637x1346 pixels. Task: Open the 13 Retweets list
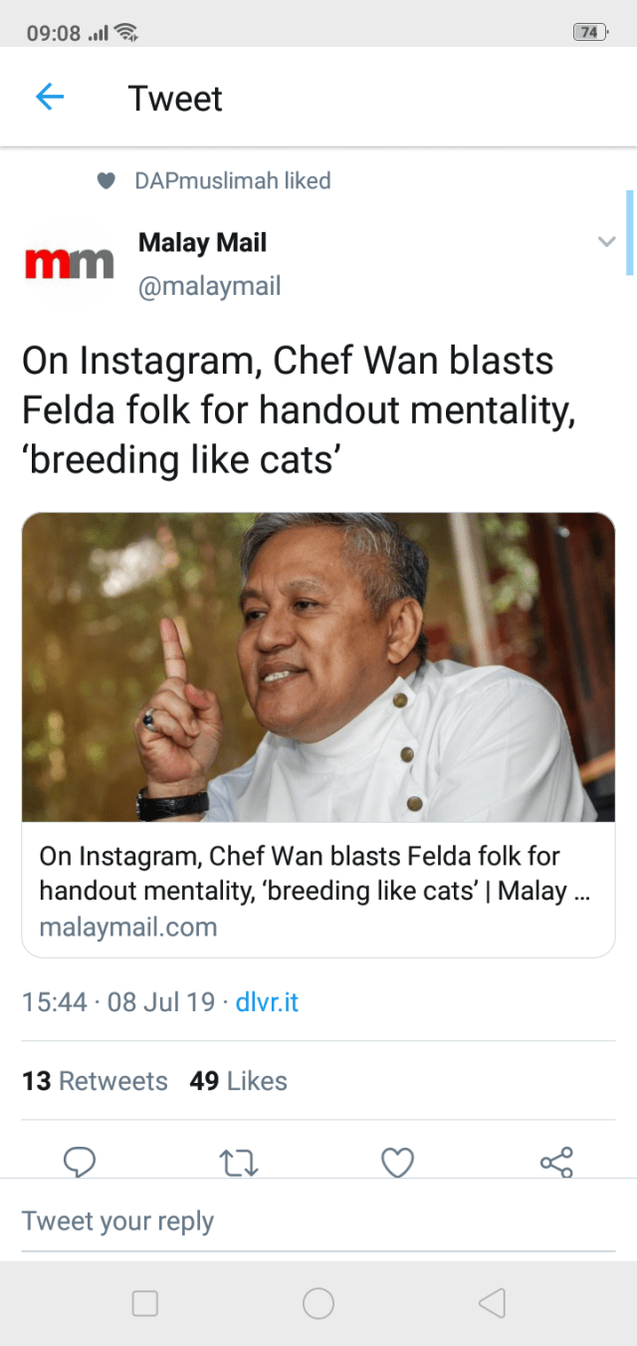[x=95, y=1081]
